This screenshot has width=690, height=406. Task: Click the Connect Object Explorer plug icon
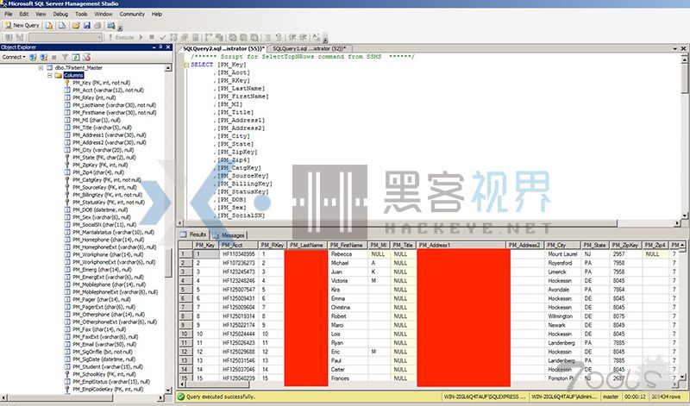pos(32,57)
